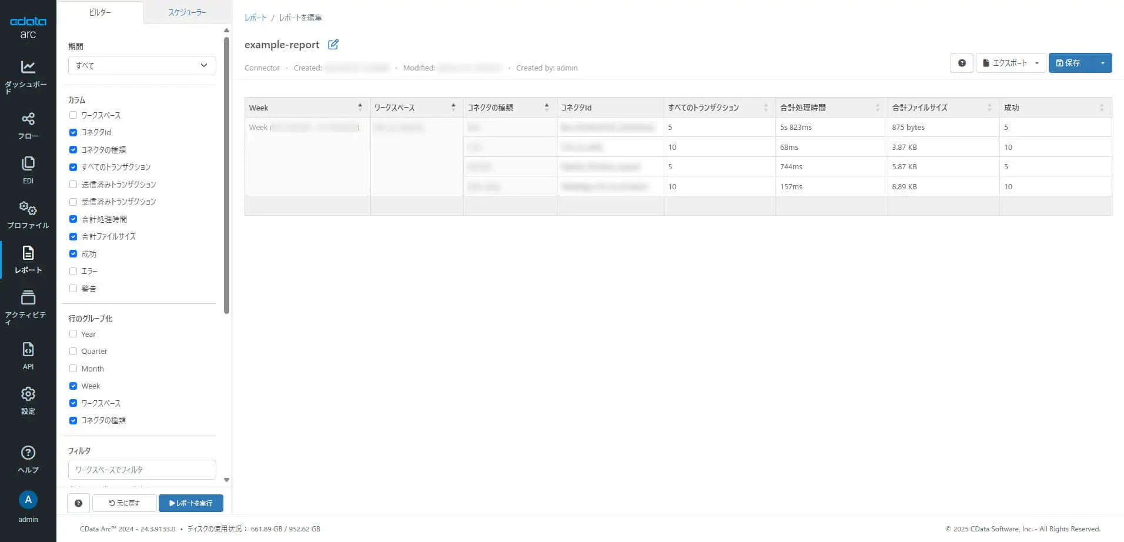Sort by Week column sort arrows
Image resolution: width=1124 pixels, height=542 pixels.
click(360, 108)
